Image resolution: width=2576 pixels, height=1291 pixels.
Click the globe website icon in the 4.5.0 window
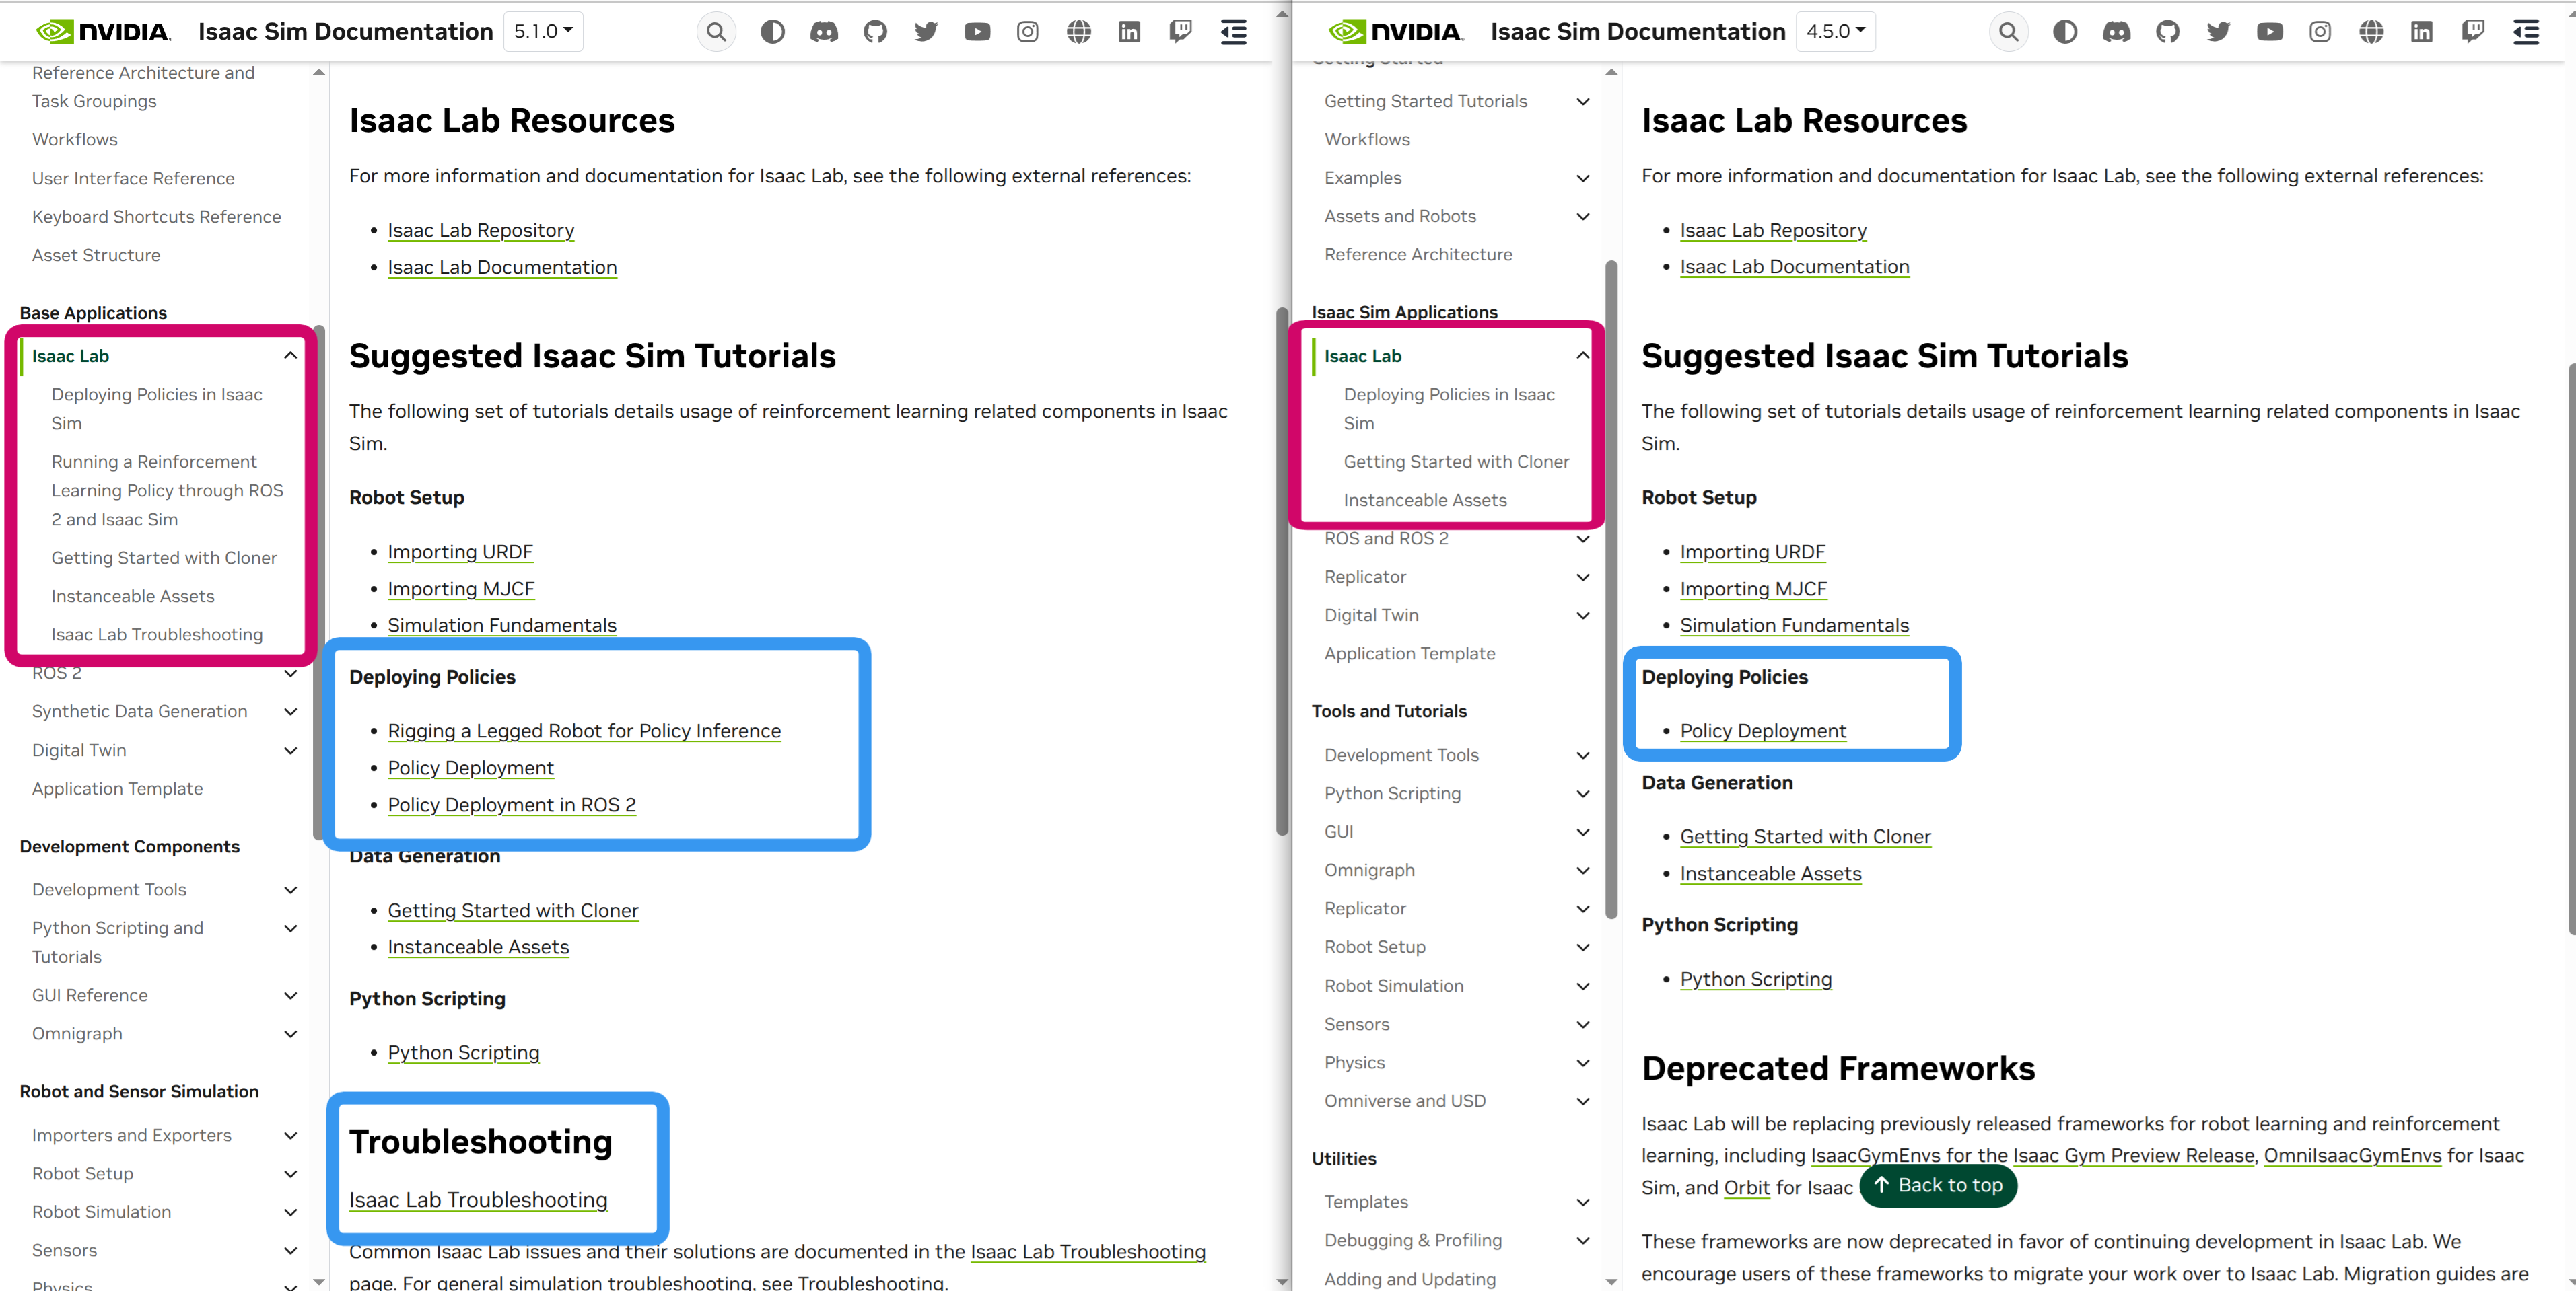(x=2371, y=32)
